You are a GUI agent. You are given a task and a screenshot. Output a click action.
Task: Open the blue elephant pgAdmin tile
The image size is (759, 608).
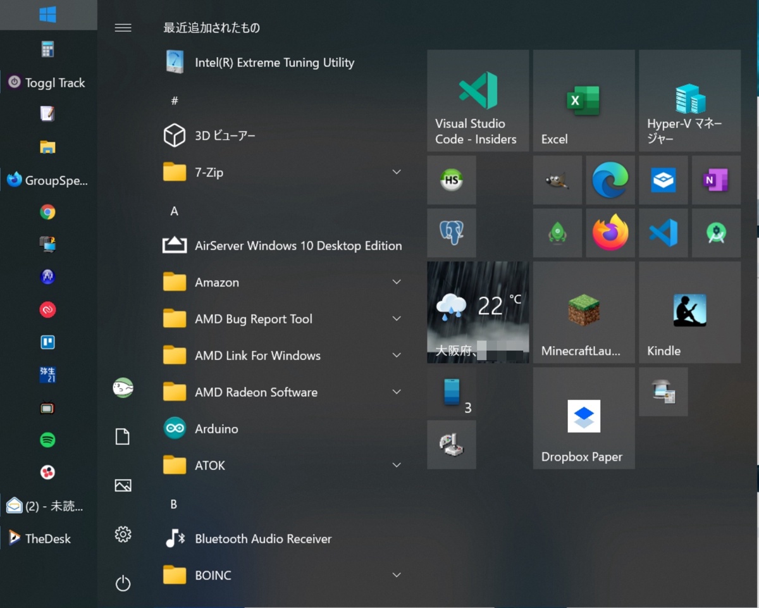point(452,233)
